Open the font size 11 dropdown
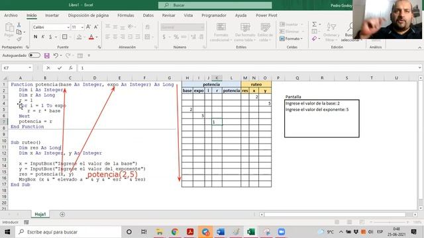The height and width of the screenshot is (238, 424). (82, 27)
